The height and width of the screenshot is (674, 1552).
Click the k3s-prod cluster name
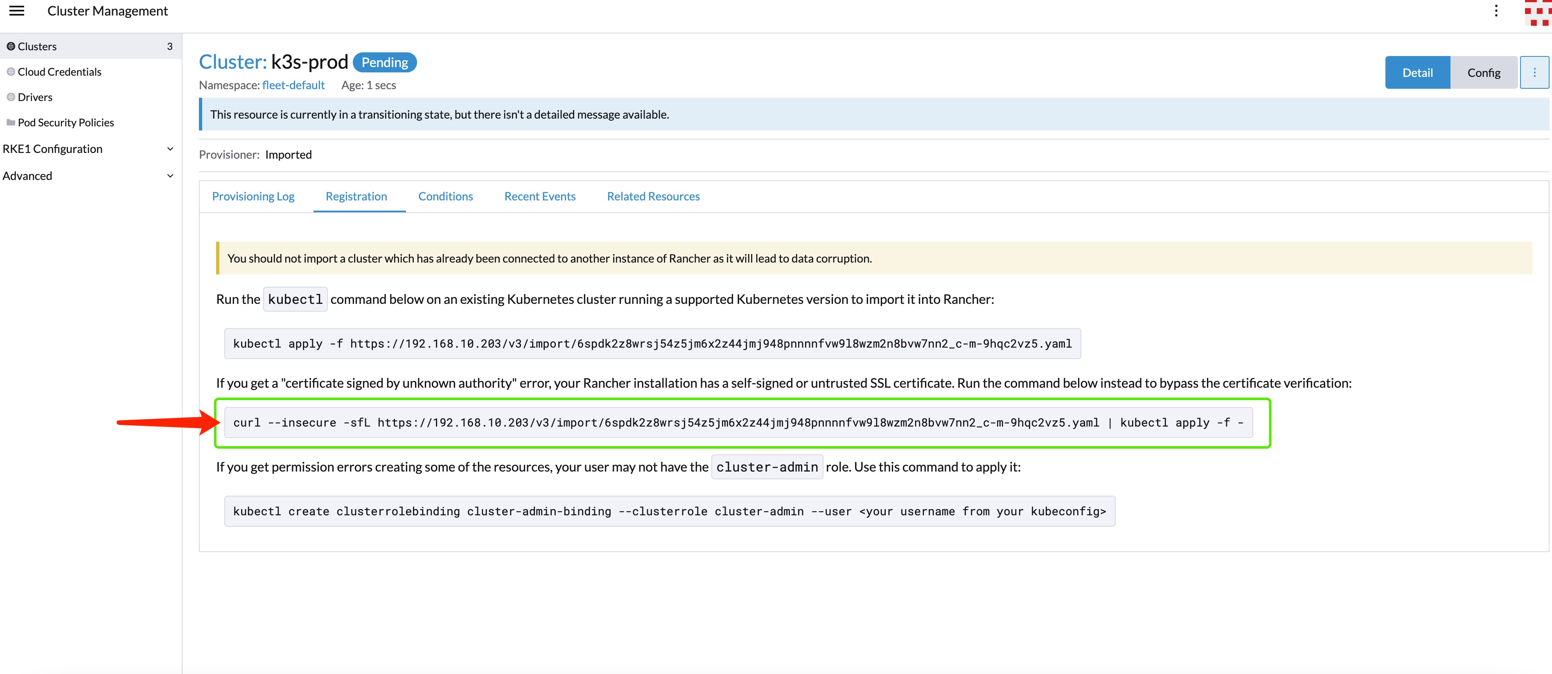310,61
